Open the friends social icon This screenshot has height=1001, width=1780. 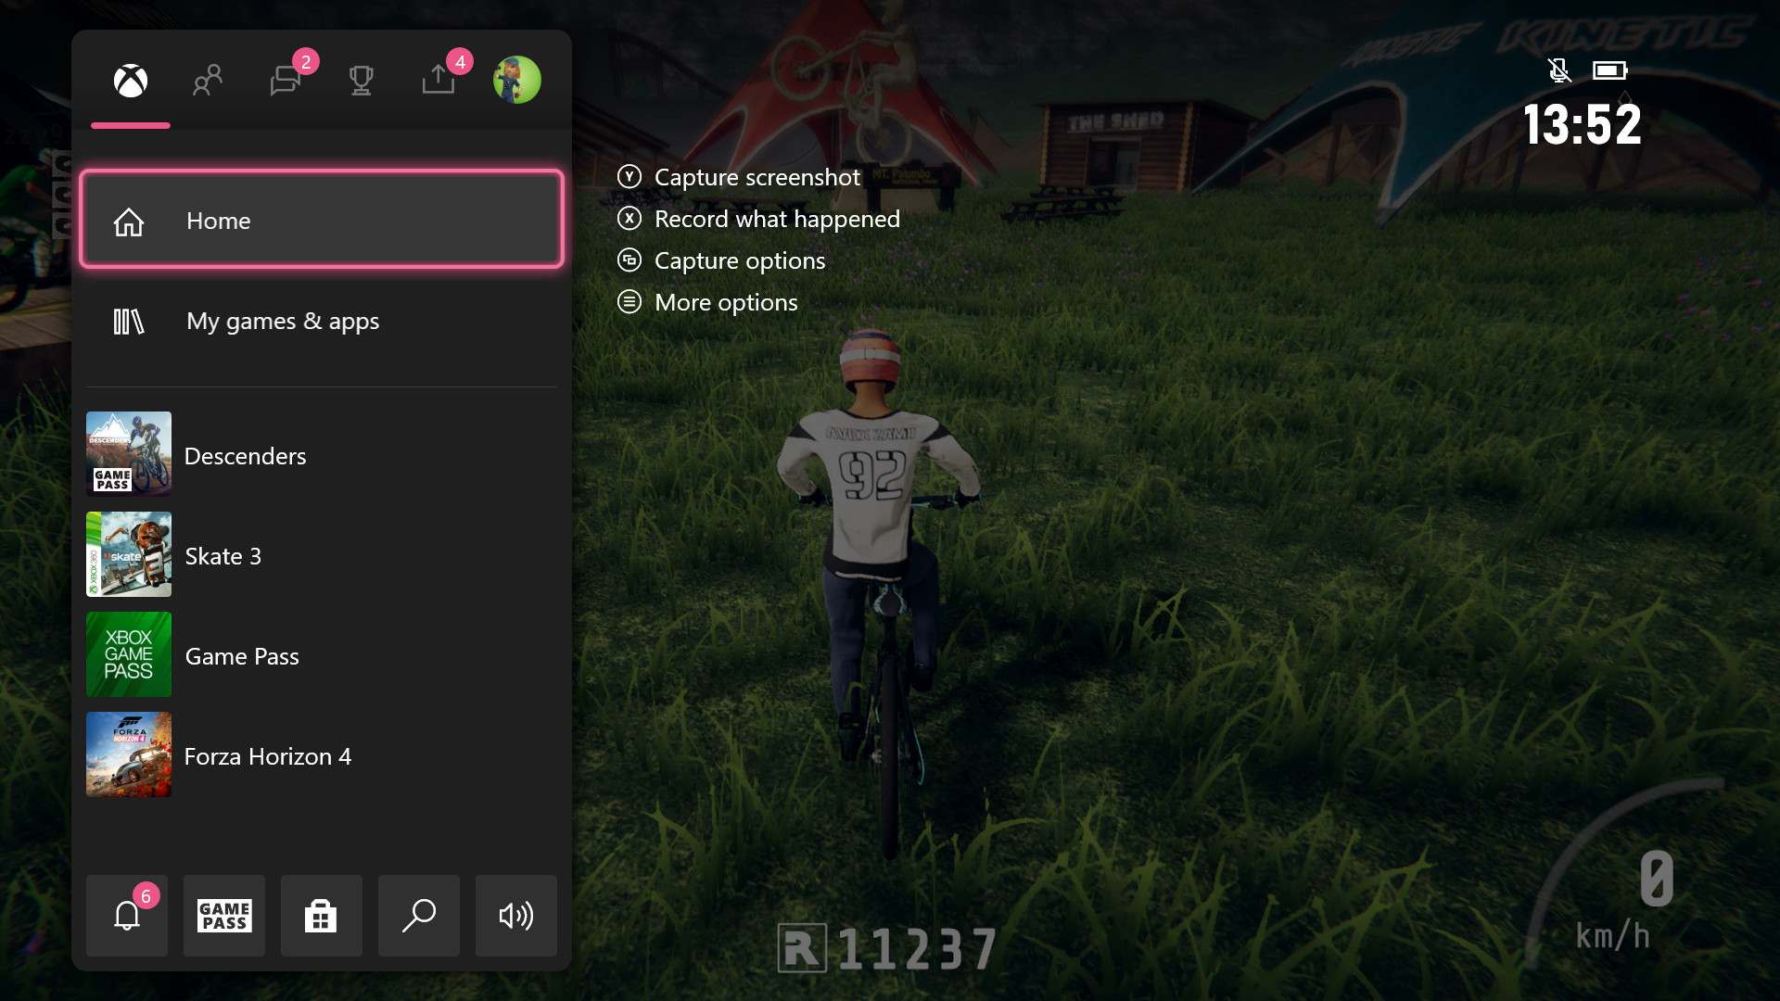coord(208,80)
